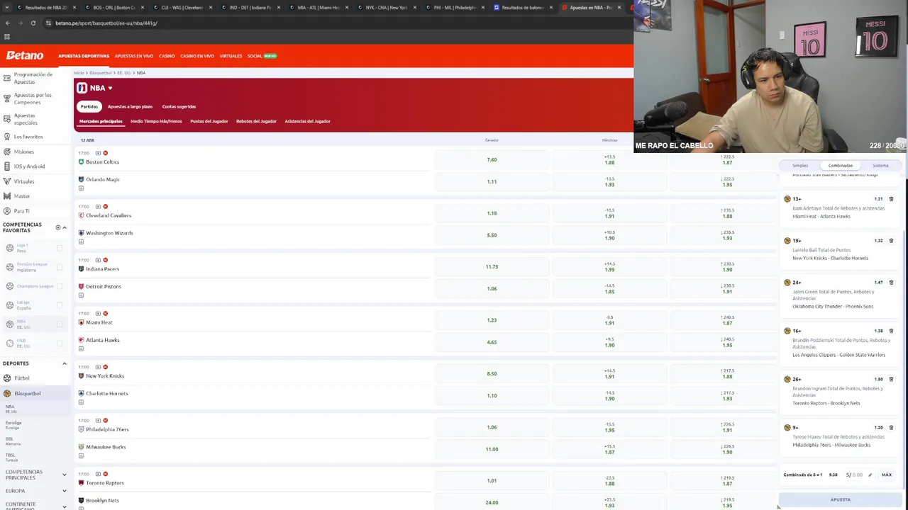Viewport: 908px width, 510px height.
Task: Open Para Ti in left sidebar
Action: pos(21,211)
